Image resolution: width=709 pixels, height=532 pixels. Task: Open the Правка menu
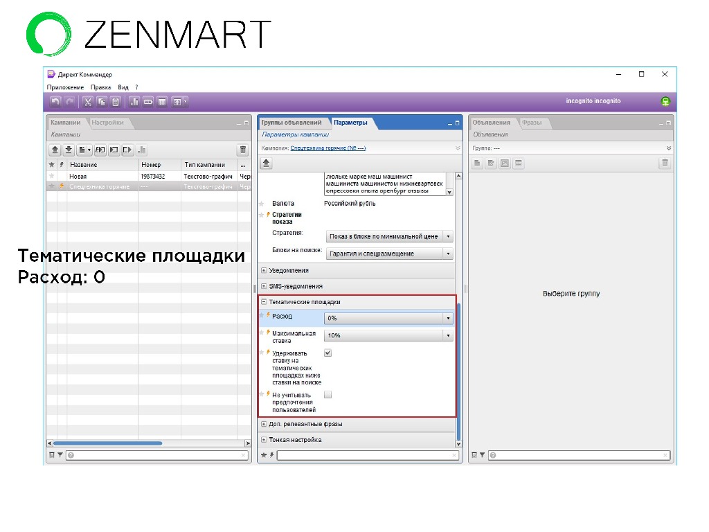click(x=100, y=87)
